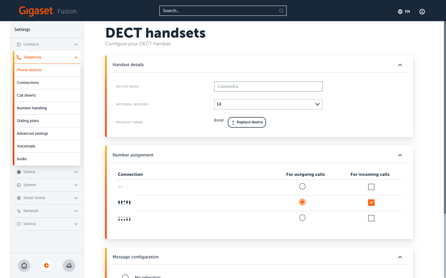Viewport: 446px width, 278px height.
Task: Open Audio submenu item
Action: 47,159
